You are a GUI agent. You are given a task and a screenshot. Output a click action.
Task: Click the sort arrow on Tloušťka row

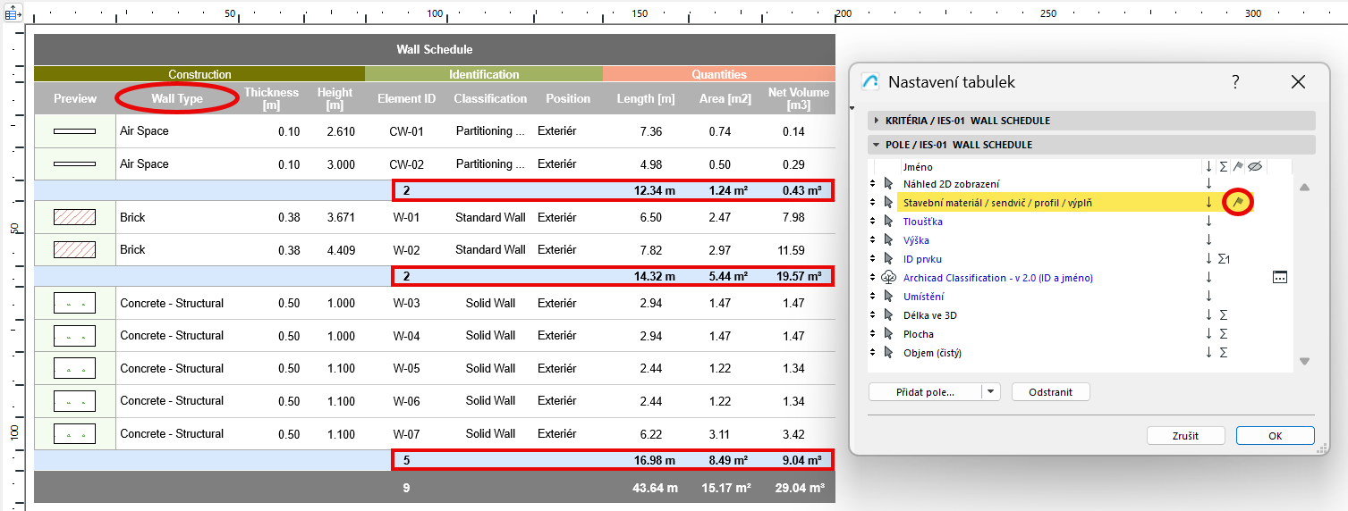click(x=1208, y=222)
